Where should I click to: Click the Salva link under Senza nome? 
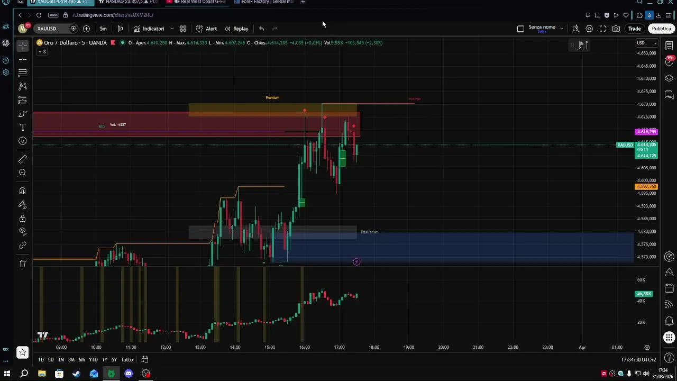click(542, 32)
